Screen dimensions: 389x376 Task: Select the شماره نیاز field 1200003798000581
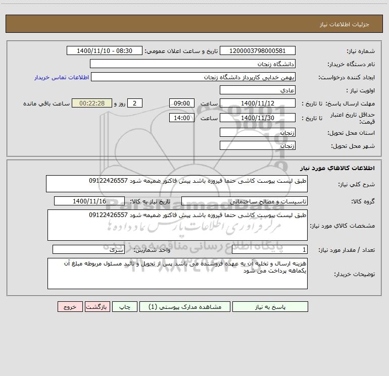pos(258,50)
